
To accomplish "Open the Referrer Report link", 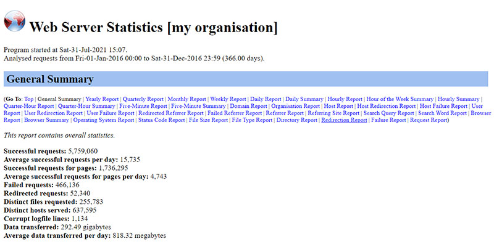I will coord(285,113).
